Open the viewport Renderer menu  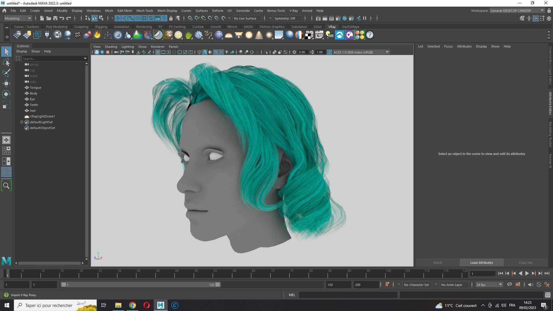tap(158, 47)
